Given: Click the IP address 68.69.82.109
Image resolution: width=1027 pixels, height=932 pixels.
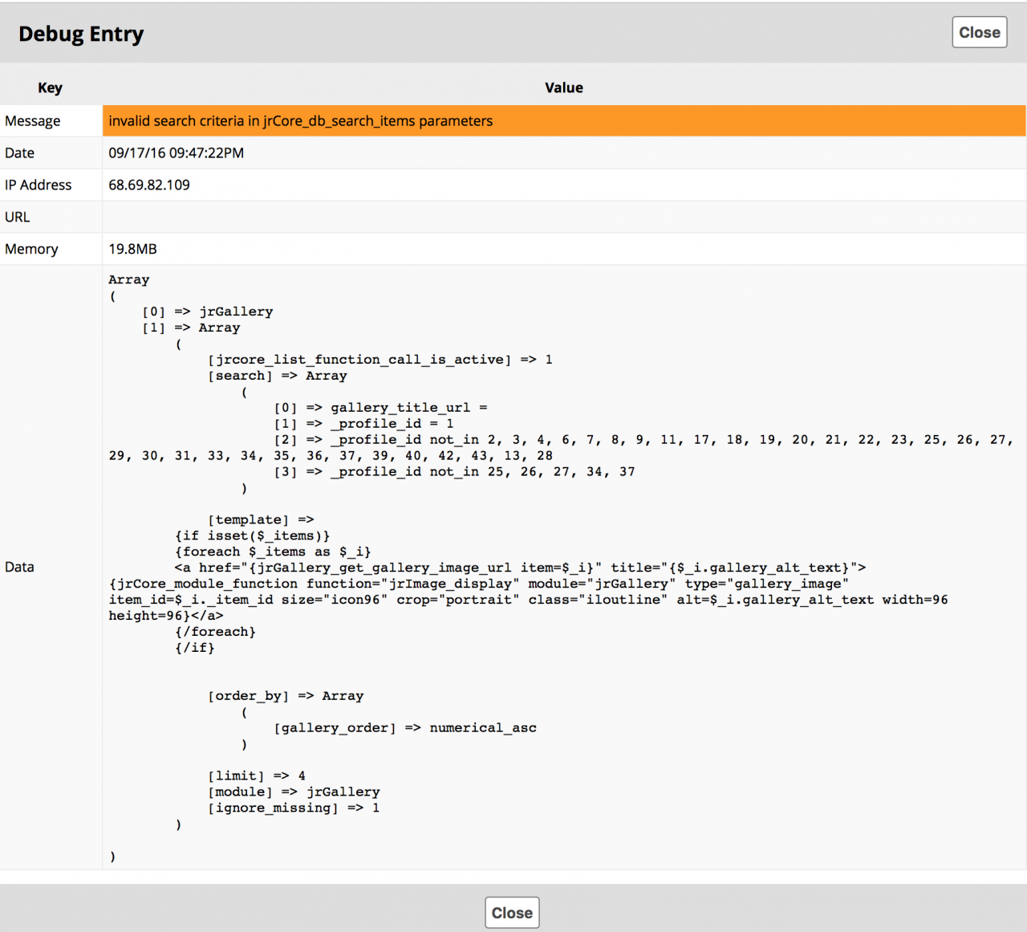Looking at the screenshot, I should coord(149,185).
